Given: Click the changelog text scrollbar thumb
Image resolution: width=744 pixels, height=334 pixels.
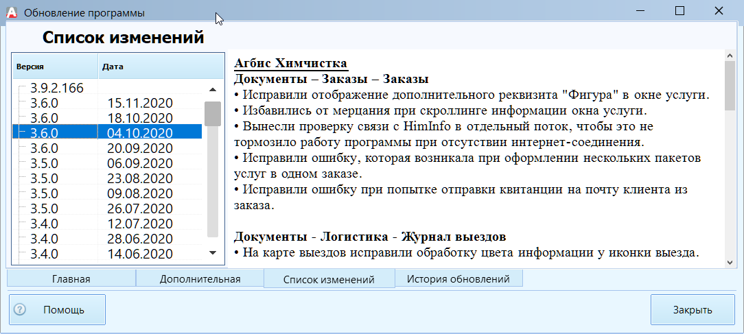Looking at the screenshot, I should (x=730, y=86).
